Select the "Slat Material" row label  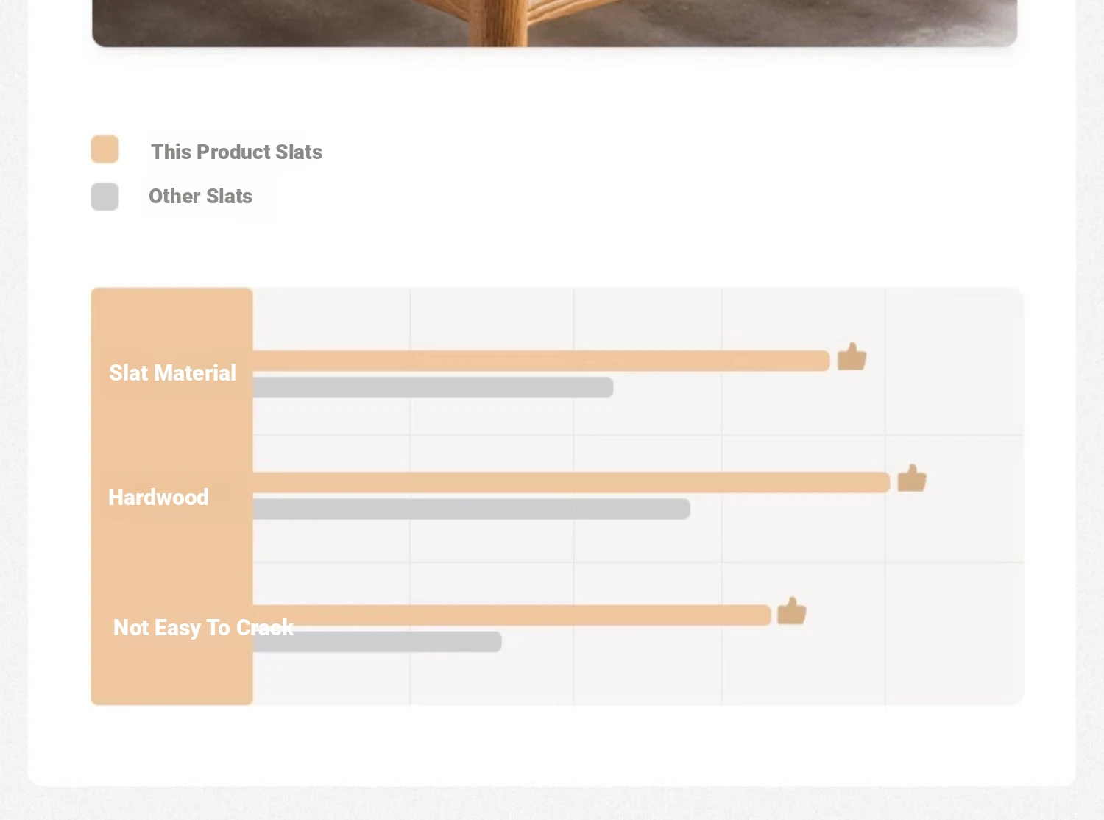pos(172,373)
